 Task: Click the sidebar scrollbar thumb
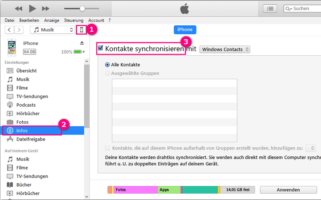(x=87, y=96)
